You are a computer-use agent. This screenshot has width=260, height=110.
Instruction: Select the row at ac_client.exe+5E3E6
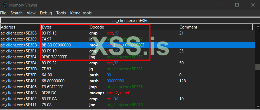click(128, 33)
